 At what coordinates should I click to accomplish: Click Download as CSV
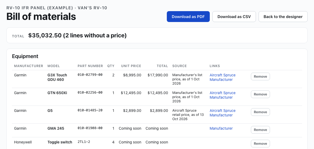pos(234,17)
